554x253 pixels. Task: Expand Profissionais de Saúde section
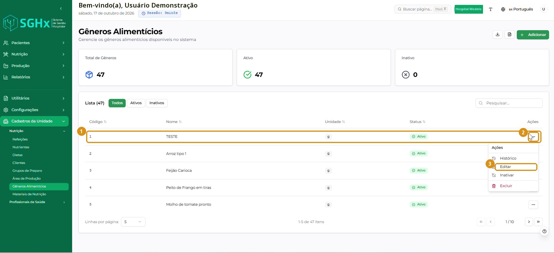tap(37, 202)
